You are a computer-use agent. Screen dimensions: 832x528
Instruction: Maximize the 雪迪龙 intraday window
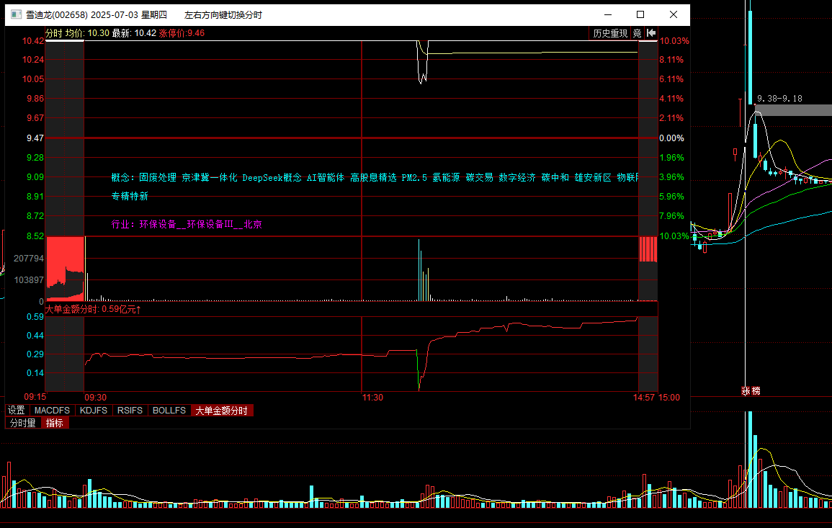click(x=640, y=15)
